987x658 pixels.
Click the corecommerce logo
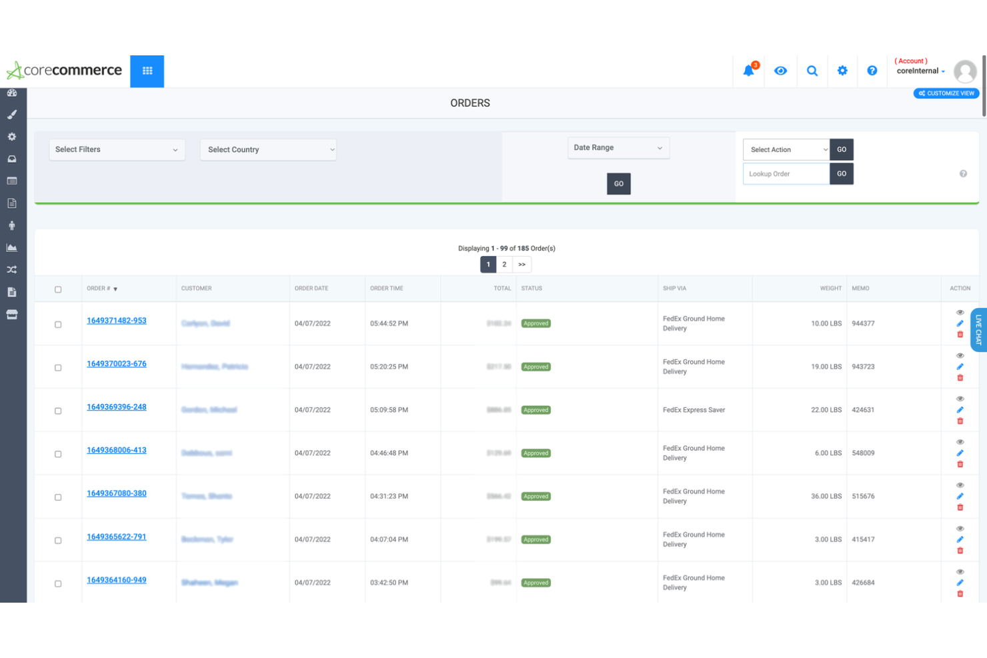[x=65, y=70]
